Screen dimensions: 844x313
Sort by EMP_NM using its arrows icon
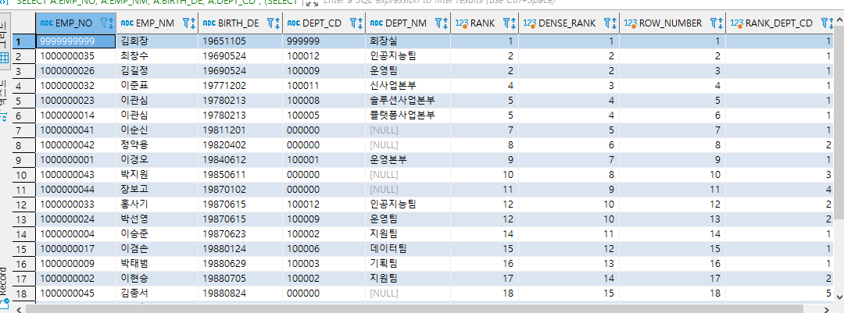click(x=193, y=23)
